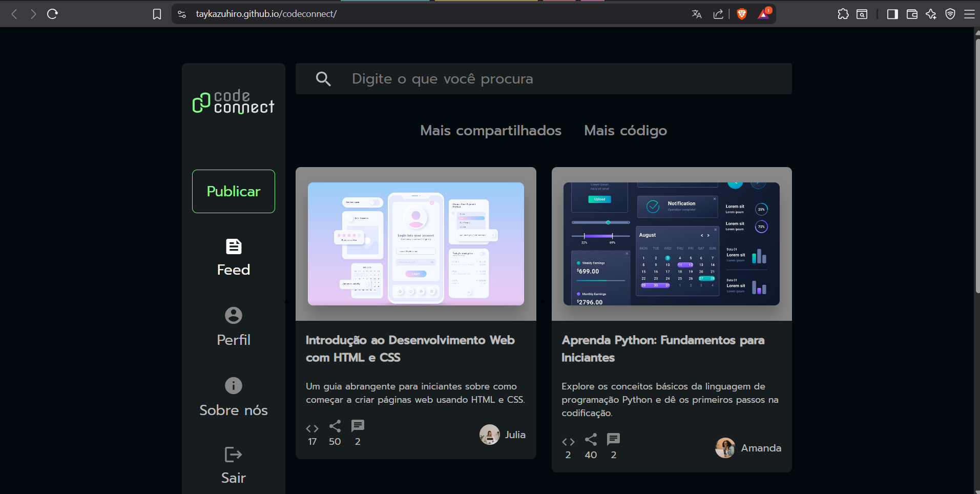Switch to the Mais compartilhados tab
Screen dimensions: 980x494
coord(491,131)
